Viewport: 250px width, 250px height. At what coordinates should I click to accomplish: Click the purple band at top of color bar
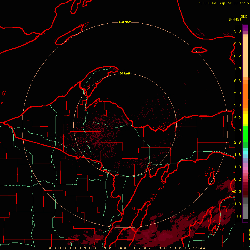point(245,28)
